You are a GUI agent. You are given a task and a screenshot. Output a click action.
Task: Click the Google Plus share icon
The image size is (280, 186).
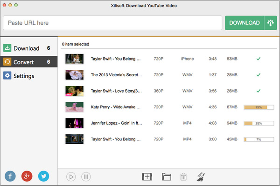tap(27, 176)
